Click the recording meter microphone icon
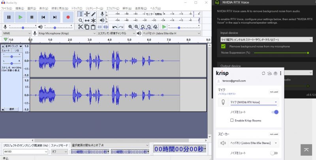316x160 pixels. (102, 14)
